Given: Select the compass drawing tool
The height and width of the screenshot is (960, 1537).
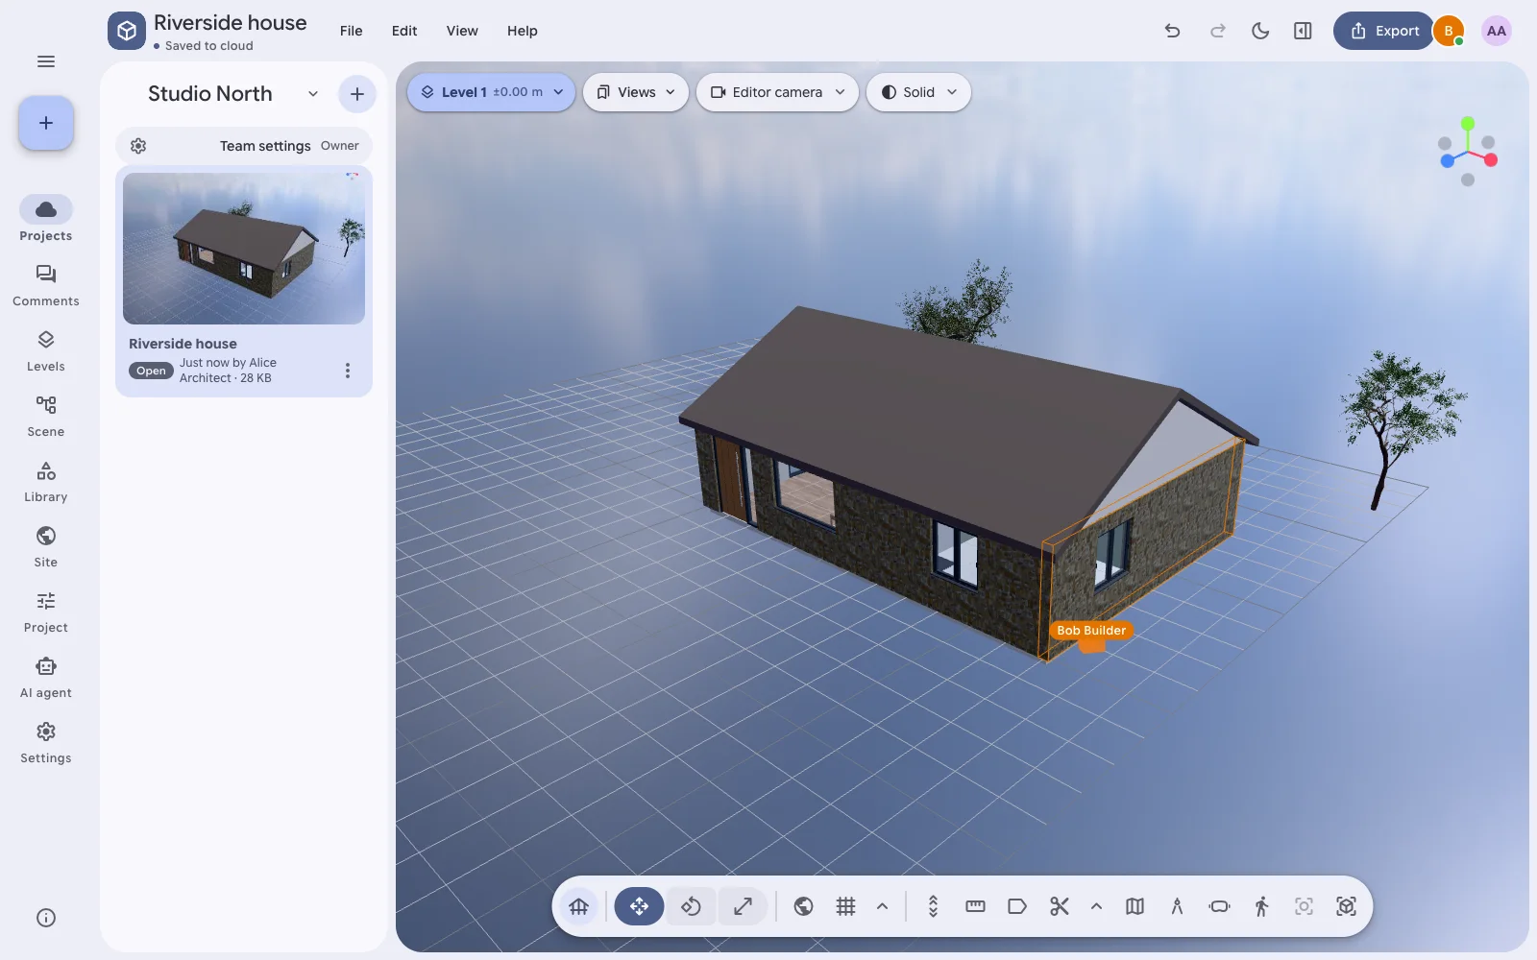Looking at the screenshot, I should 1177,906.
